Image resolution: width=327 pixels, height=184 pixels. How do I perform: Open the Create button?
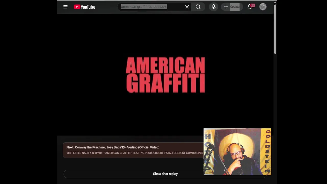tap(231, 7)
